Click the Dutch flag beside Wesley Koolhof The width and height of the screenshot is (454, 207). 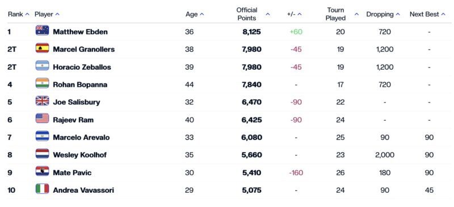pyautogui.click(x=42, y=154)
